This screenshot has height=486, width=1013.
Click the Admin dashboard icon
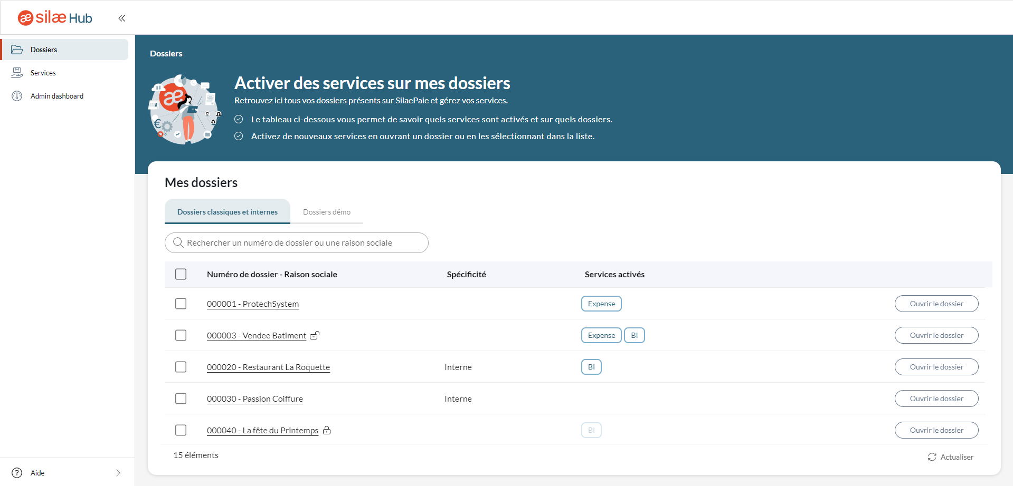click(17, 96)
